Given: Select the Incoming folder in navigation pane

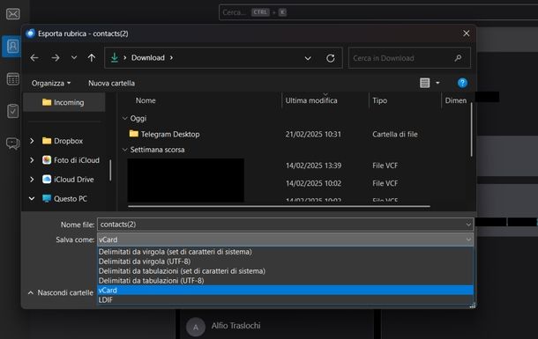Looking at the screenshot, I should tap(64, 102).
